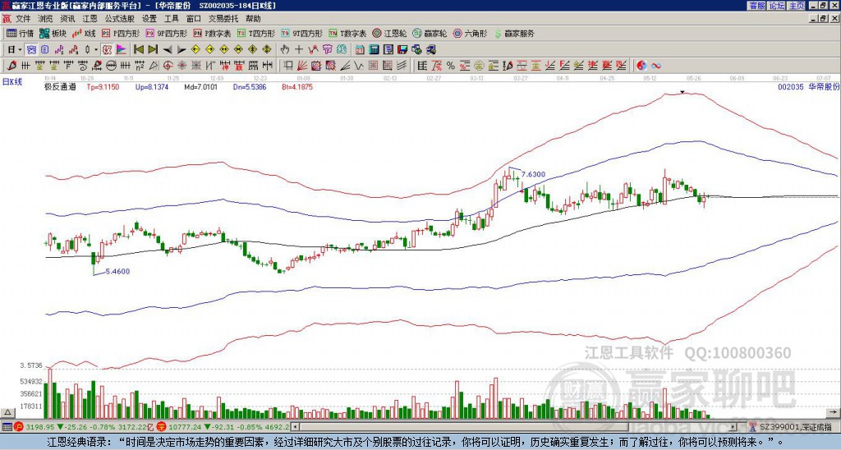Screen dimensions: 841x450
Task: Select the hand pan tool
Action: (284, 50)
